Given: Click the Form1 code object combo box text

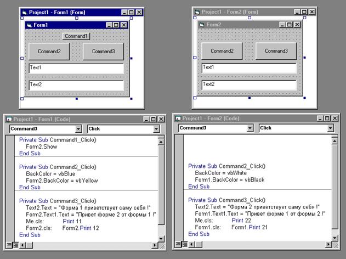Looking at the screenshot, I should 24,129.
